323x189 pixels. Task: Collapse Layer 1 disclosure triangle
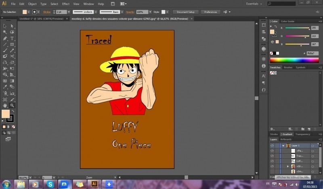click(x=283, y=146)
